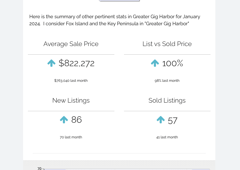Image resolution: width=240 pixels, height=170 pixels.
Task: Click the "$763,040 last month" caption
Action: coord(71,81)
